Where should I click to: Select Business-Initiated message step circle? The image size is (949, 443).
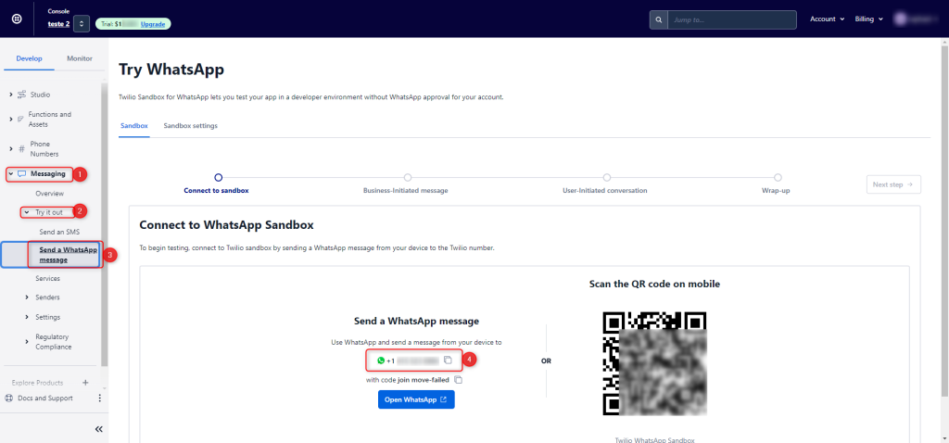point(408,177)
